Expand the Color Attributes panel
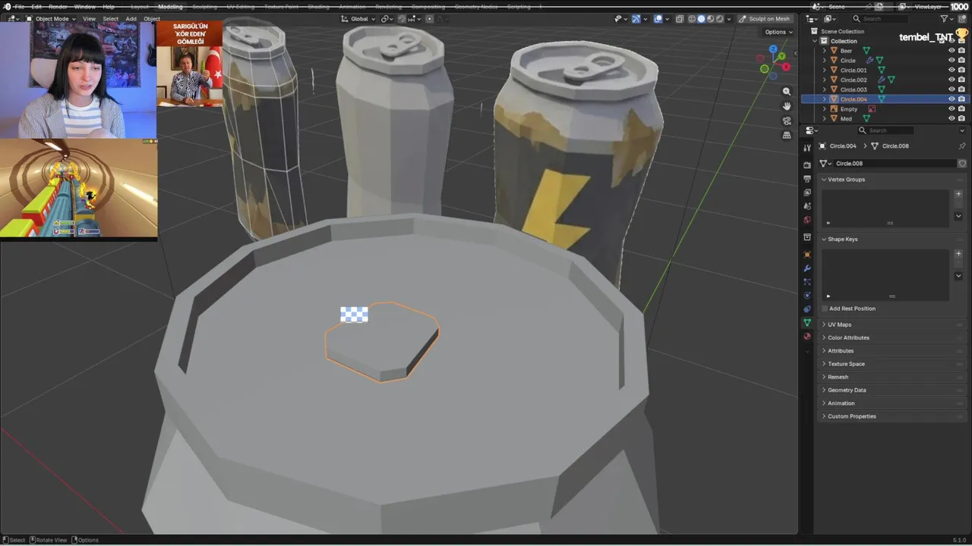Screen dimensions: 972x546 click(x=848, y=337)
